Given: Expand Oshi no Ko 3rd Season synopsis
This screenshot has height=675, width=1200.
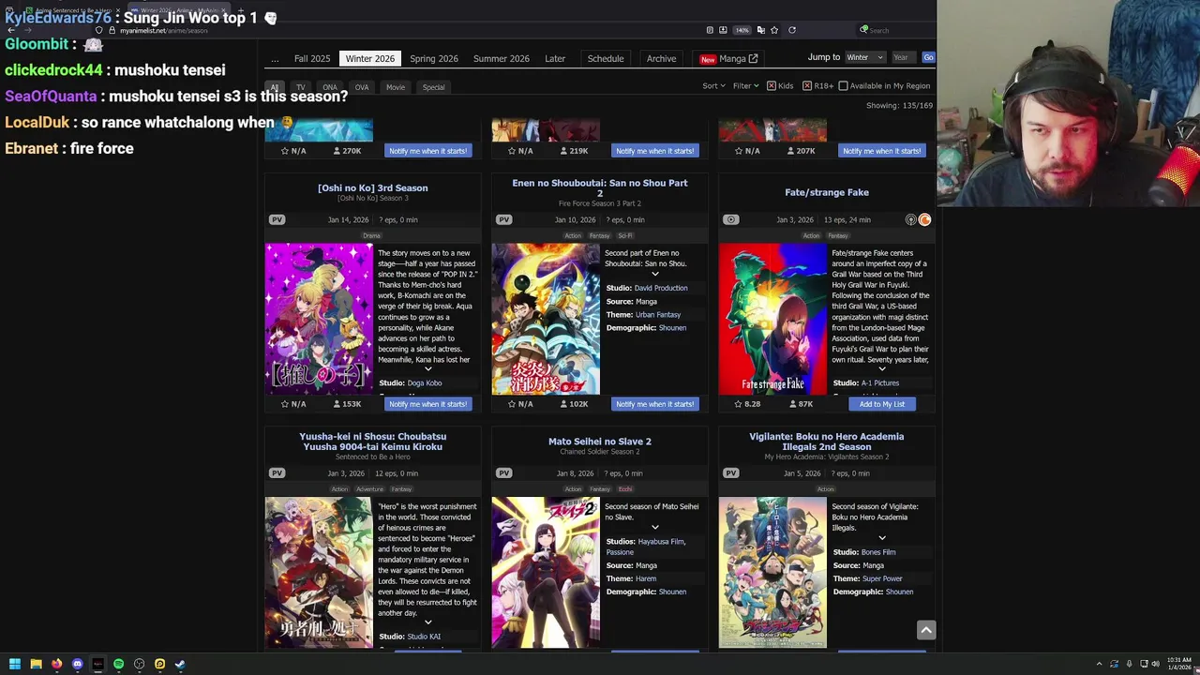Looking at the screenshot, I should [428, 368].
